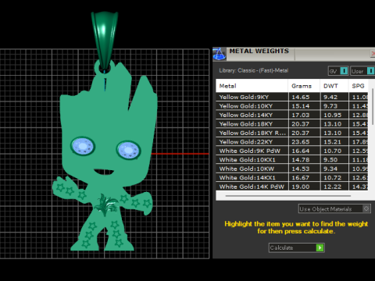Viewport: 375px width, 281px height.
Task: Select the character's right blue gem eye
Action: (x=128, y=150)
